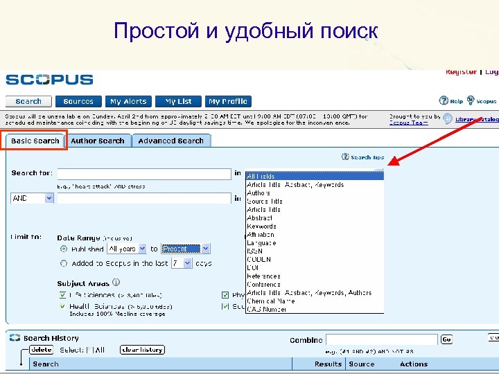Click the Scopus lightbulb tips icon
This screenshot has width=499, height=374.
click(x=471, y=100)
